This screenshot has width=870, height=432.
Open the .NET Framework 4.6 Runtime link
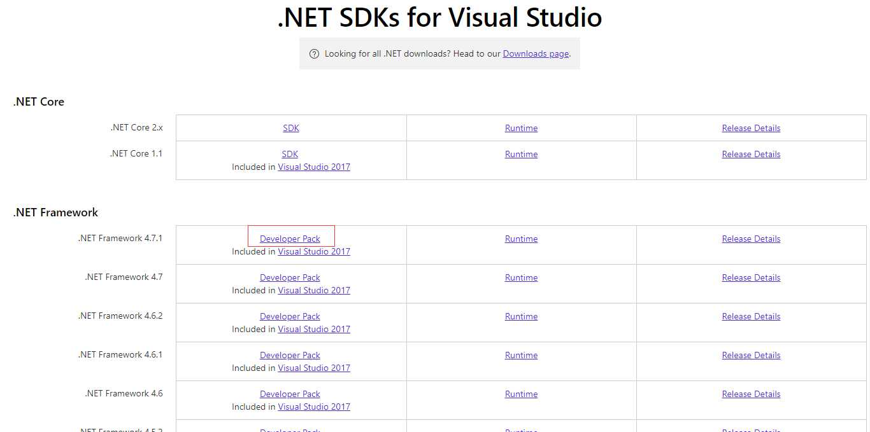[x=521, y=393]
